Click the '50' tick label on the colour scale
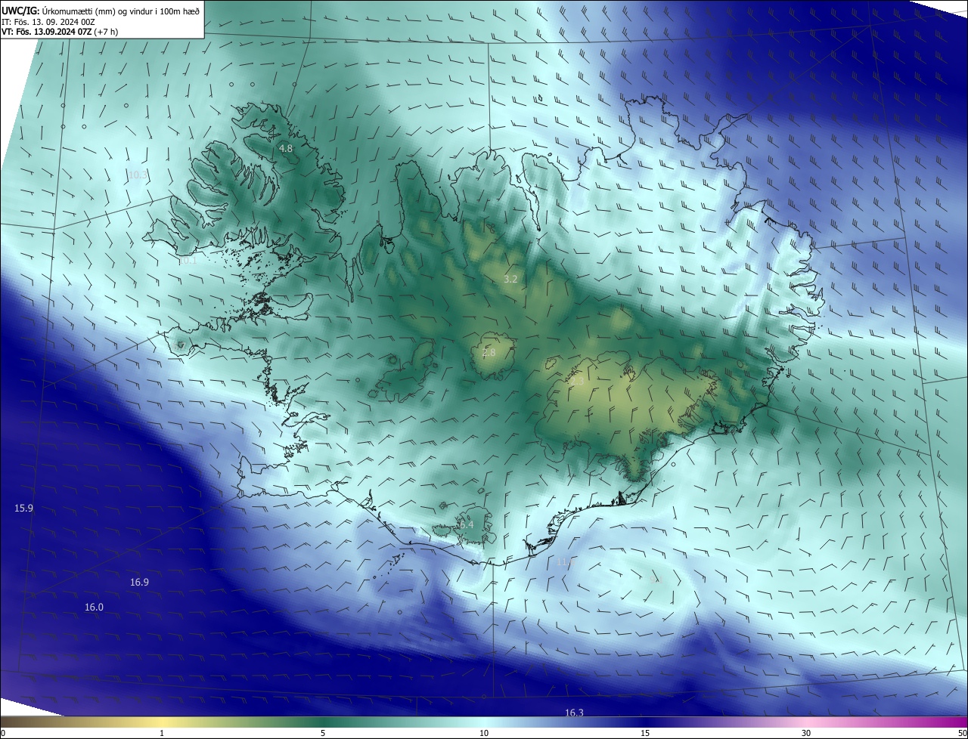The height and width of the screenshot is (739, 968). click(962, 733)
